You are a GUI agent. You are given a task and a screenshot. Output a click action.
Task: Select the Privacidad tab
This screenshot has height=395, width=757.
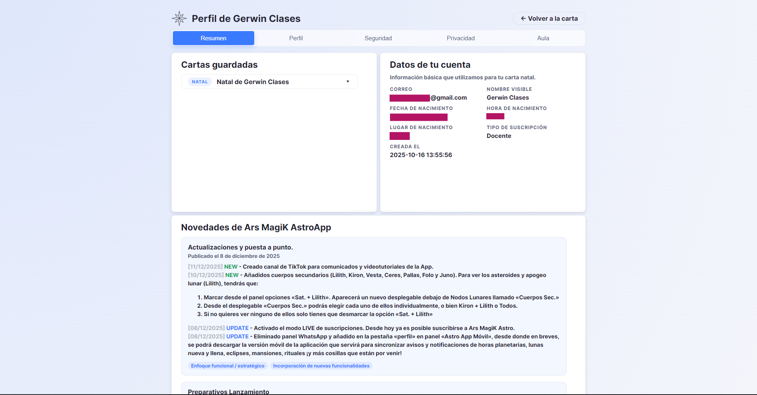[x=461, y=38]
